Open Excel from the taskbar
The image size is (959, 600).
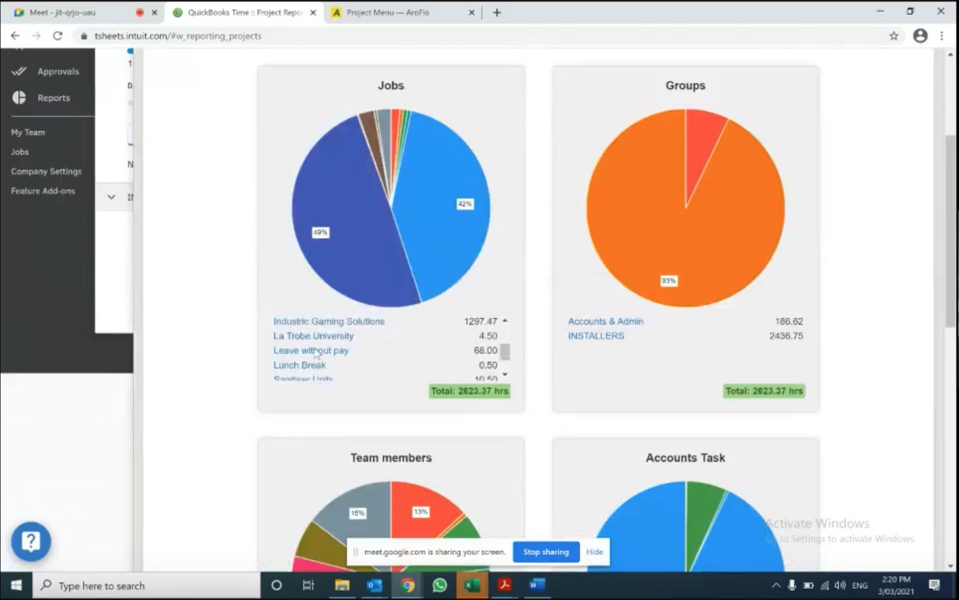[472, 585]
